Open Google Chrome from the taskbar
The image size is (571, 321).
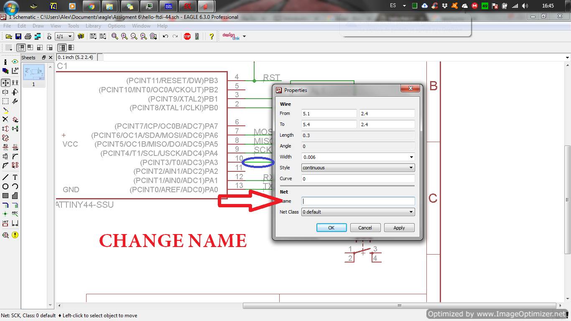(92, 6)
